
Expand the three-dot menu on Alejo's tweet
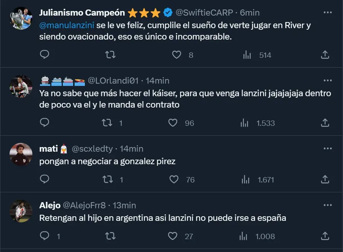[x=327, y=205]
